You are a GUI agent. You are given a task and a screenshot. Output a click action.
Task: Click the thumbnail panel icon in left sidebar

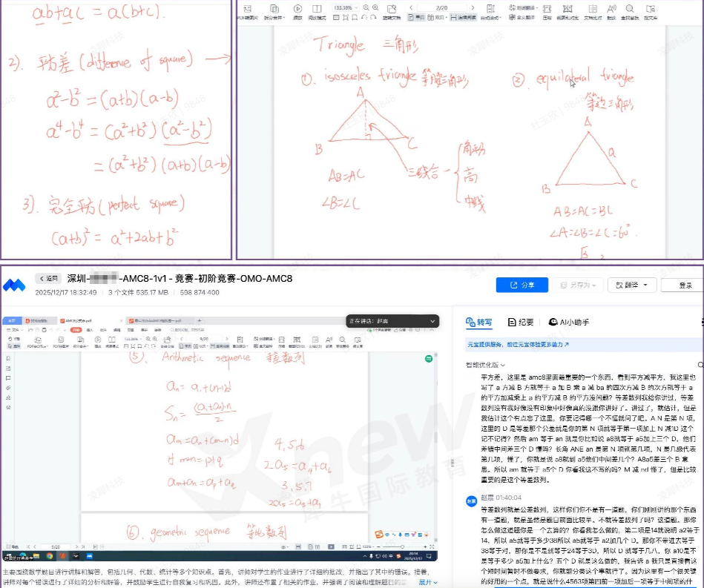coord(8,368)
